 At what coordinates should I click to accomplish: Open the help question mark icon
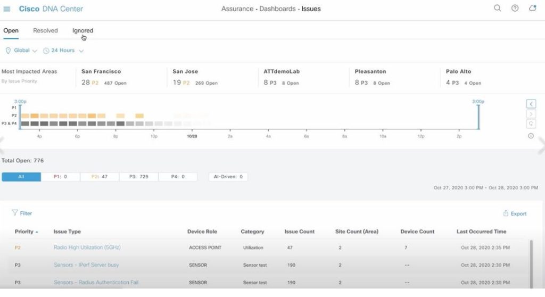tap(515, 9)
